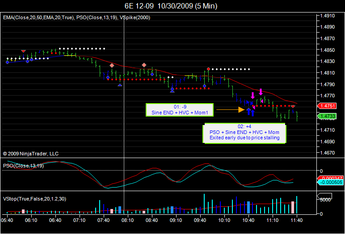345x234 pixels.
Task: Click the 1.4890 price axis label
Action: pos(328,27)
